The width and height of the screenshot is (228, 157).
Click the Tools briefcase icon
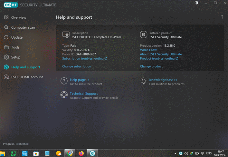[6, 47]
